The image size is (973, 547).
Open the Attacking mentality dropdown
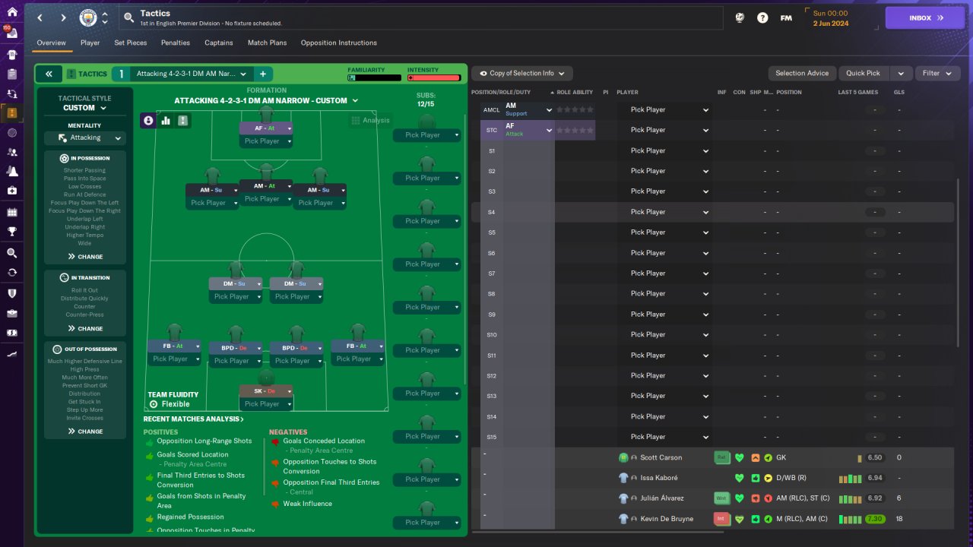(x=84, y=138)
